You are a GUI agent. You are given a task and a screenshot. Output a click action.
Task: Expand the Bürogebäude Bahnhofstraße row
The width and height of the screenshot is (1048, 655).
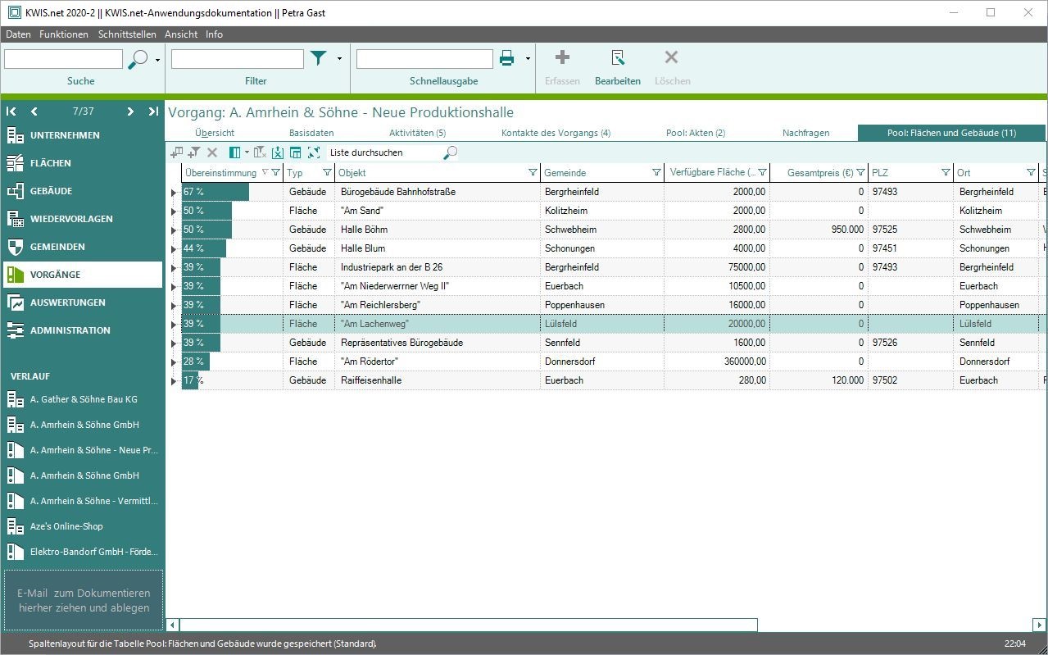173,193
